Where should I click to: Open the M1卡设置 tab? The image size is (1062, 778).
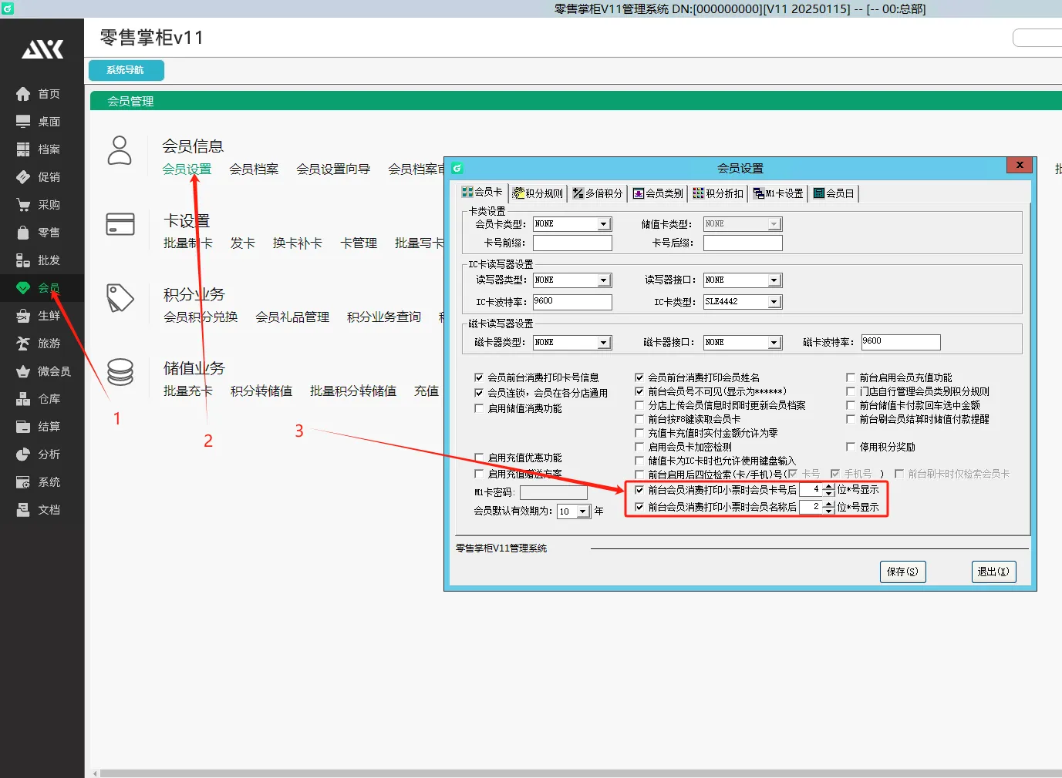pyautogui.click(x=778, y=193)
